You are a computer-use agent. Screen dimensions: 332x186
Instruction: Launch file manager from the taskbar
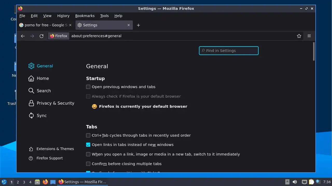click(37, 182)
